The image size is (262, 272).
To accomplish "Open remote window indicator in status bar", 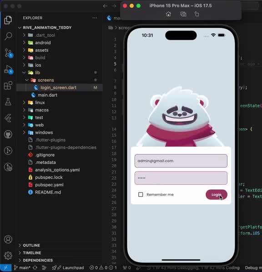I will 6,267.
